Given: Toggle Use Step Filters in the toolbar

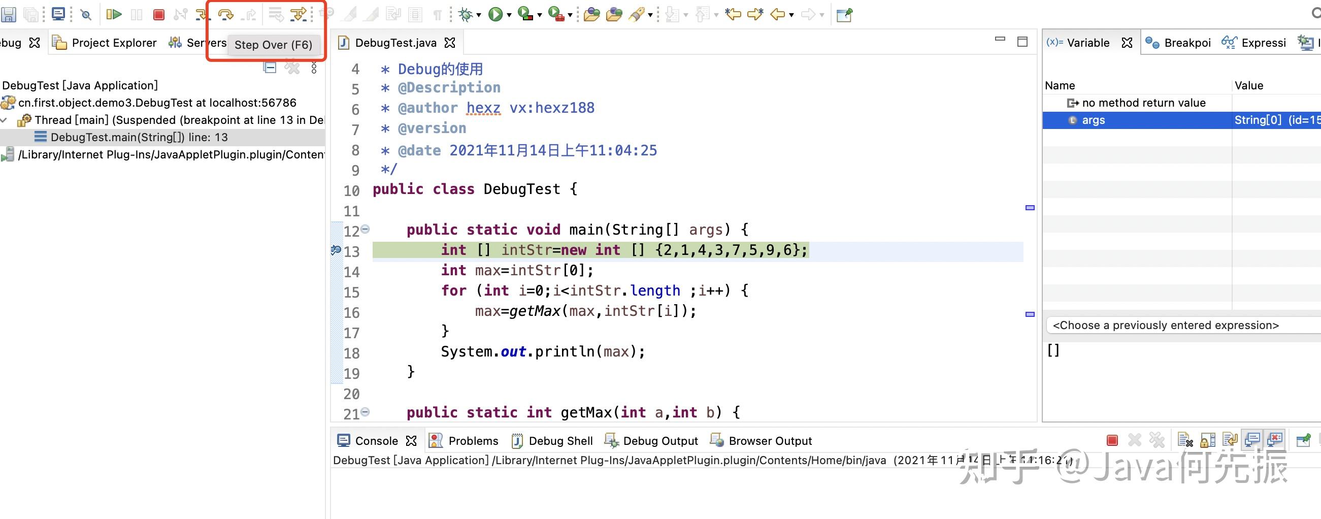Looking at the screenshot, I should tap(299, 14).
